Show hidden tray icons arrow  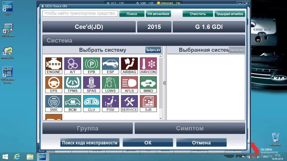coord(238,157)
